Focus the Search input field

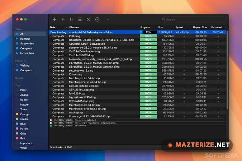click(x=194, y=19)
